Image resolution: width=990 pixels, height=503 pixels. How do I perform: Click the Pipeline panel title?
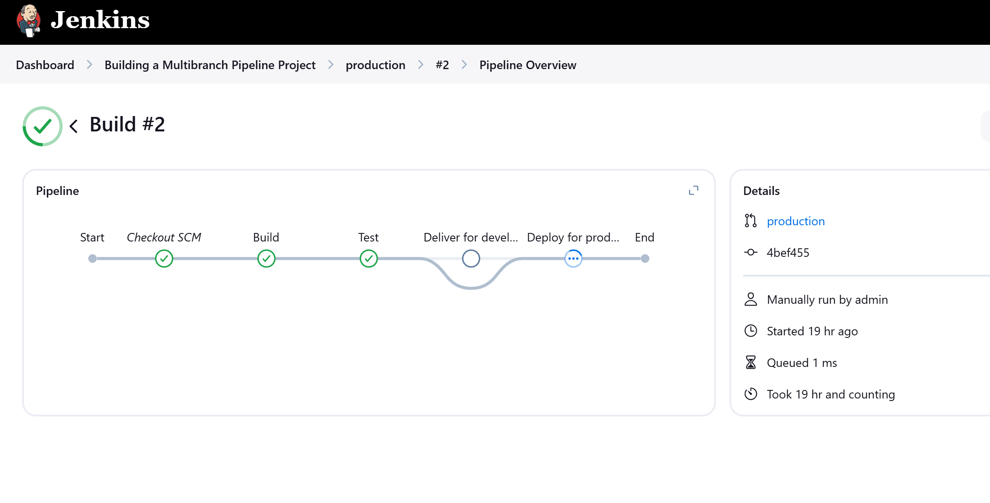coord(58,191)
